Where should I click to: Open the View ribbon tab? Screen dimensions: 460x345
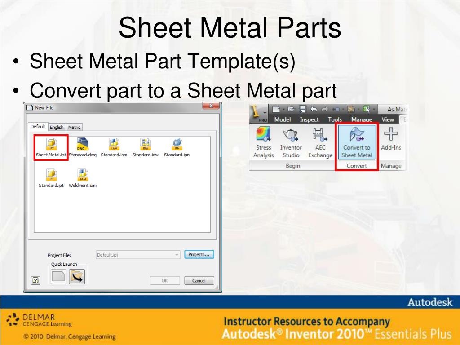click(388, 119)
